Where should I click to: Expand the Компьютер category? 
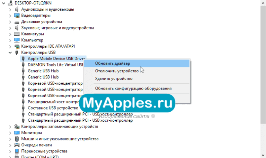(x=10, y=40)
